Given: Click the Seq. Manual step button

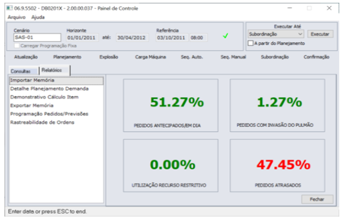Looking at the screenshot, I should pos(233,57).
